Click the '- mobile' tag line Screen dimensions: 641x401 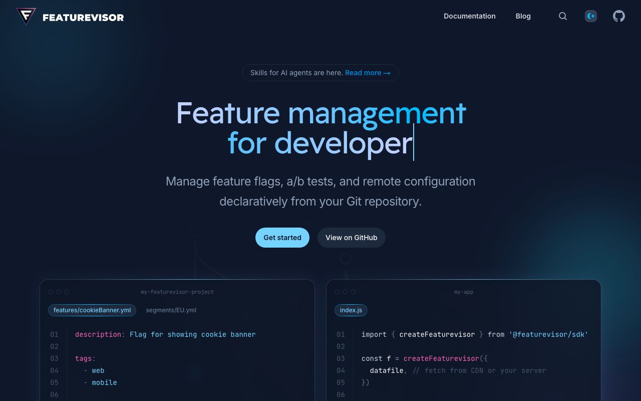tap(100, 382)
